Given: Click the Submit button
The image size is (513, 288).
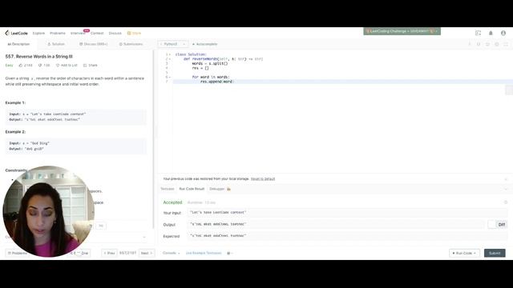Looking at the screenshot, I should pyautogui.click(x=495, y=253).
